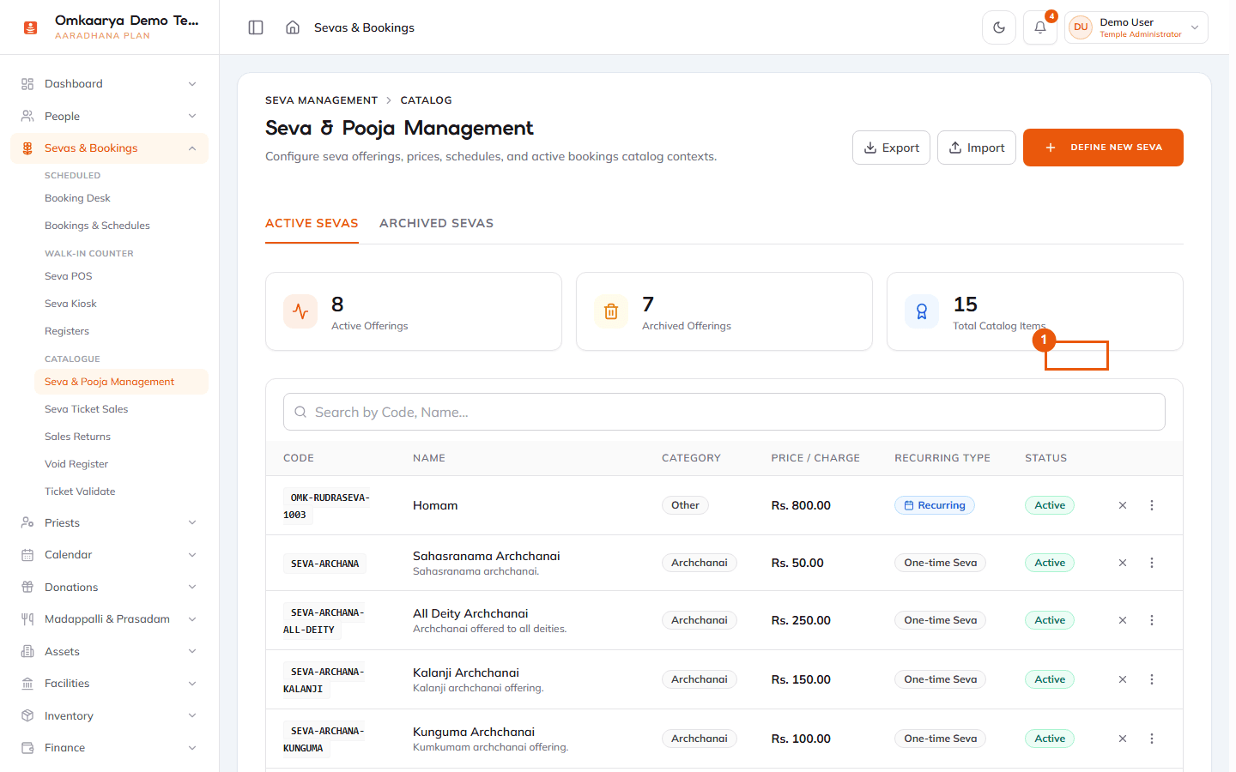Open Seva POS in the sidebar
The image size is (1236, 772).
point(69,276)
